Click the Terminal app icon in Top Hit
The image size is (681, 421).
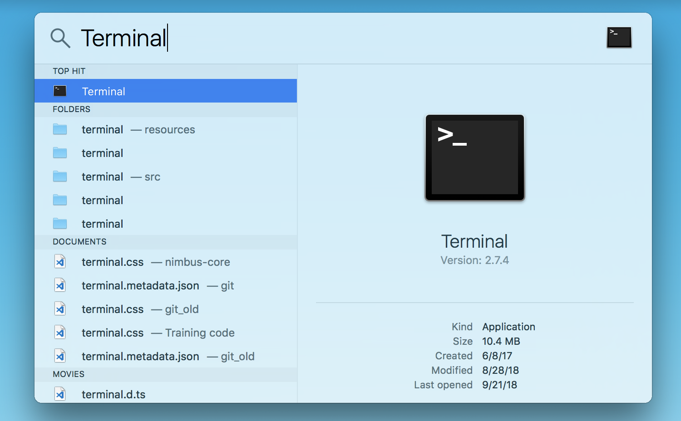[x=60, y=91]
